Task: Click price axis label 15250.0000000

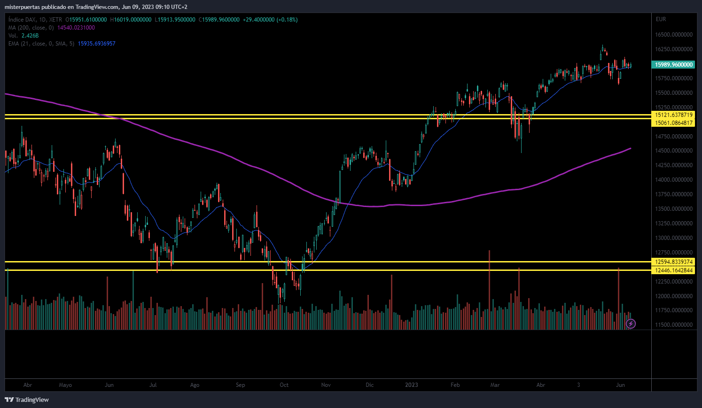Action: click(x=674, y=108)
